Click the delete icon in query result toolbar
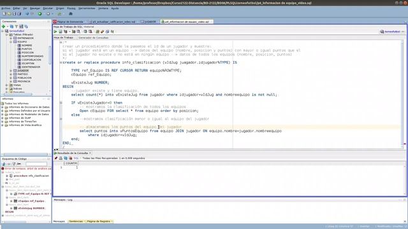The width and height of the screenshot is (408, 229). tap(71, 158)
